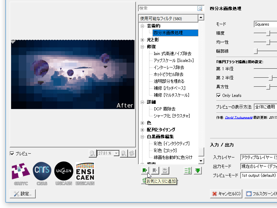Select the 線画を自動的に色分け filter
The image size is (277, 208).
(173, 157)
